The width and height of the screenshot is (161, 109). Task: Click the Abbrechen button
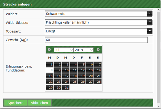(39, 103)
